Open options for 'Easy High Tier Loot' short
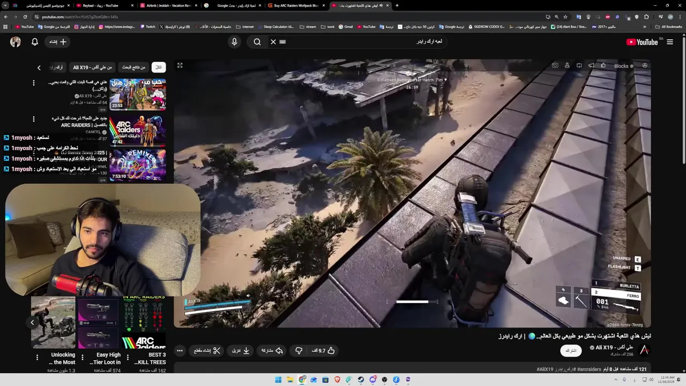Viewport: 686px width, 386px height. 82,357
